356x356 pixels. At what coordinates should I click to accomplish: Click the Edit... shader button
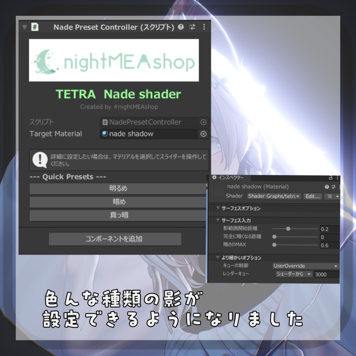click(313, 196)
